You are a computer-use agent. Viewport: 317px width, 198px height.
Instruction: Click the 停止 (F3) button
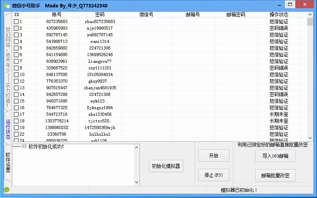214,175
